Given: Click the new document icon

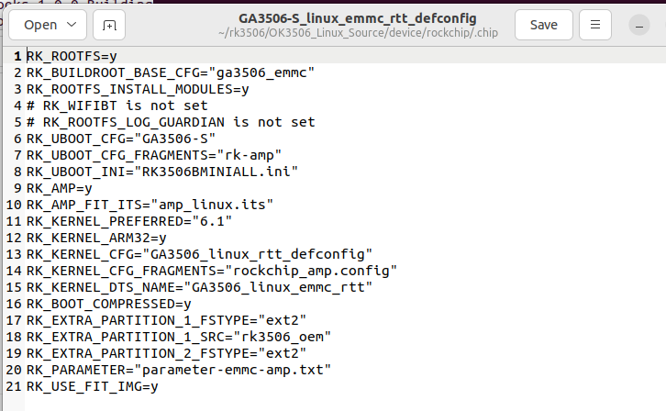Looking at the screenshot, I should 109,25.
